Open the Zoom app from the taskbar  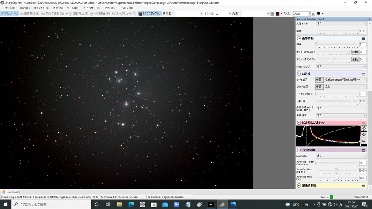click(176, 204)
